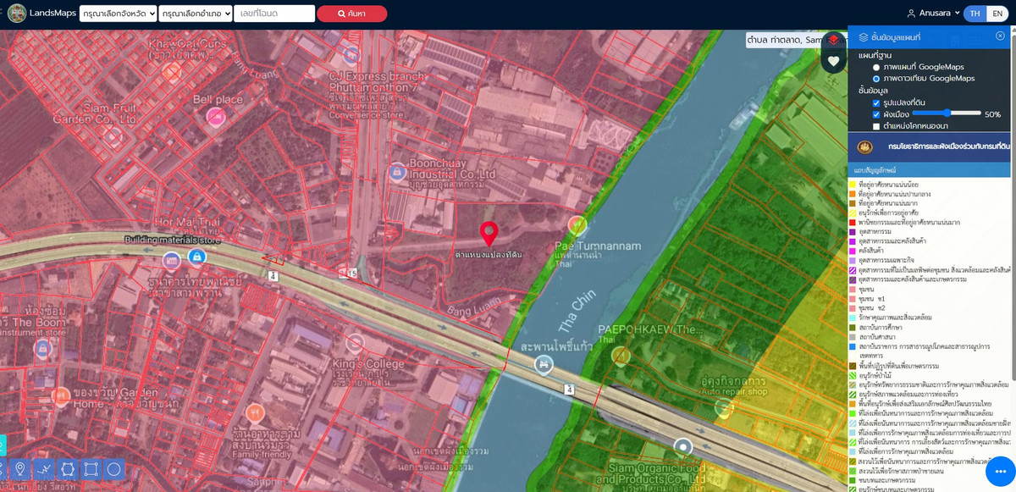The height and width of the screenshot is (492, 1016).
Task: Open the blue chat bubble button
Action: click(x=1000, y=471)
